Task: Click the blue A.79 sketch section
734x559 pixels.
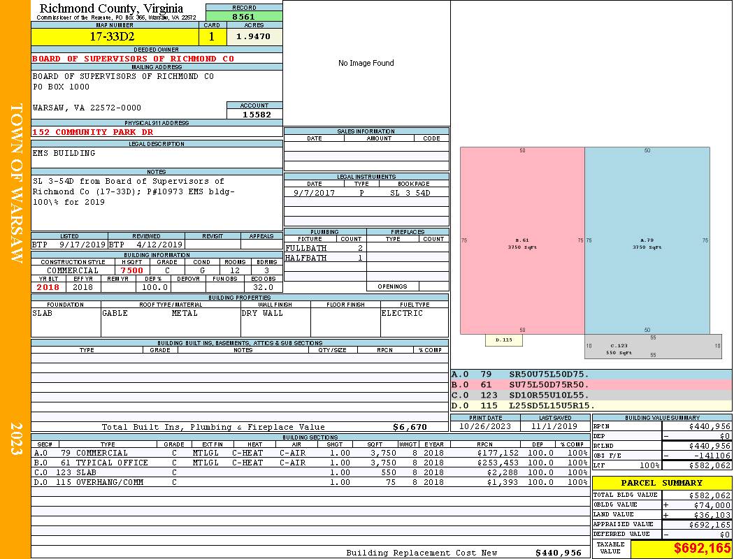Action: (647, 241)
